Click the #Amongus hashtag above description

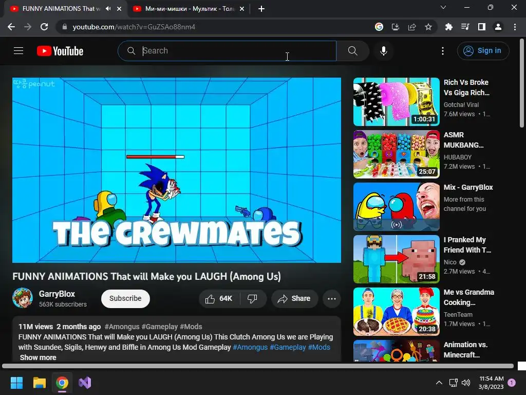pyautogui.click(x=122, y=327)
